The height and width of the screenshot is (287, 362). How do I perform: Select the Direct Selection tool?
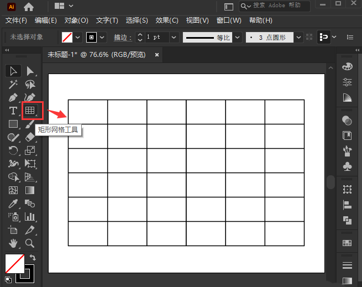coord(30,71)
